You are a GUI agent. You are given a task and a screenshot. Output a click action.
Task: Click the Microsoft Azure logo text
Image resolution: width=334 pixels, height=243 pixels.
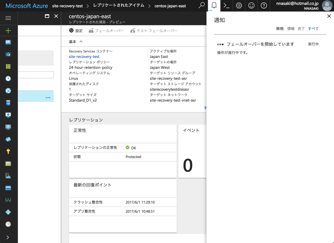tap(27, 6)
